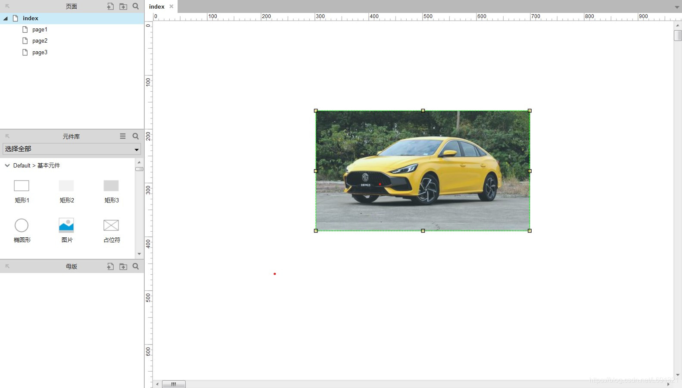Close the index tab
This screenshot has height=388, width=682.
(x=171, y=6)
